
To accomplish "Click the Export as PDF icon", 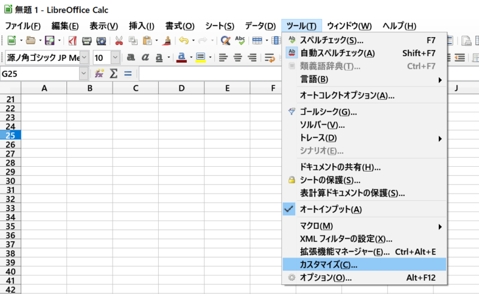I will pyautogui.click(x=72, y=41).
